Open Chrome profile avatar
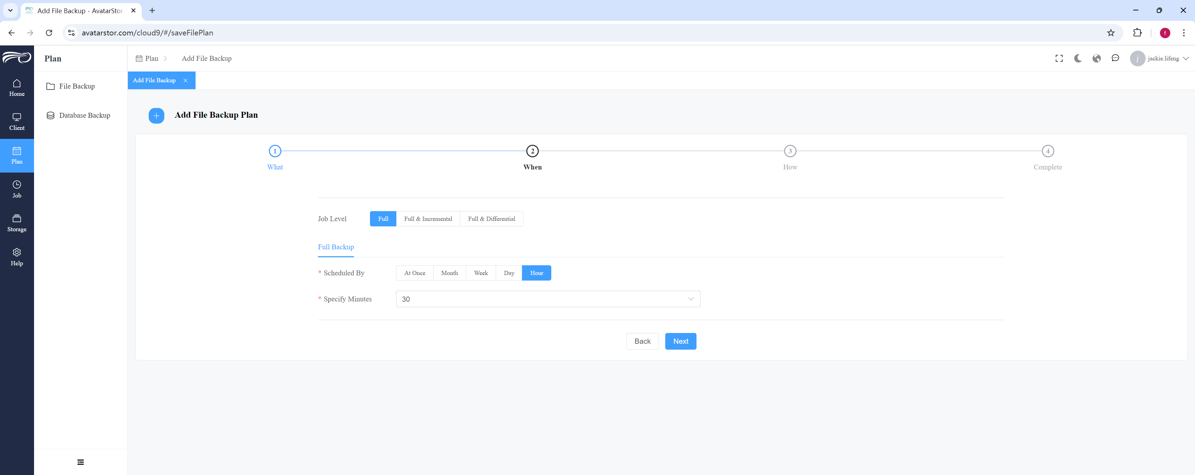Screen dimensions: 1195x475 pyautogui.click(x=1165, y=33)
